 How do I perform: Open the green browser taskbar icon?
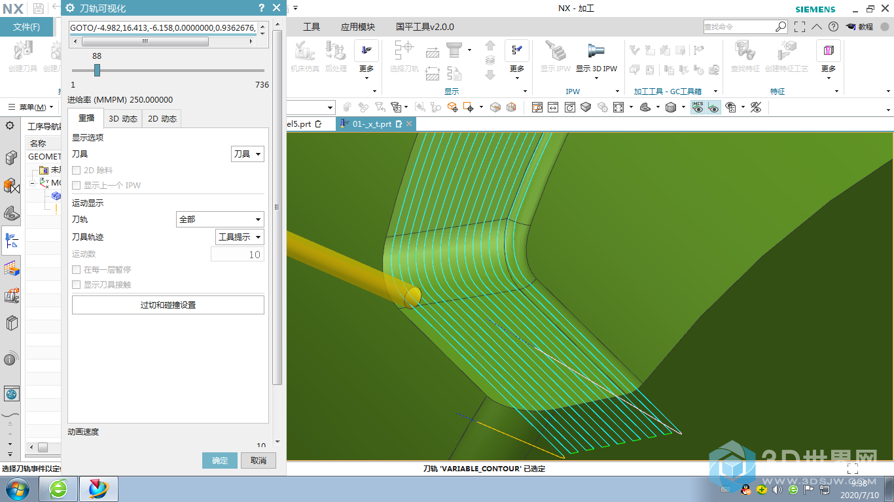(x=59, y=488)
